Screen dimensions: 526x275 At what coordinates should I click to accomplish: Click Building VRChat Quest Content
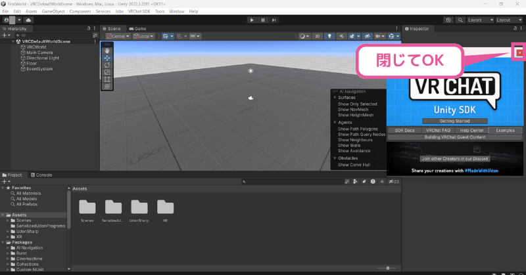click(455, 137)
